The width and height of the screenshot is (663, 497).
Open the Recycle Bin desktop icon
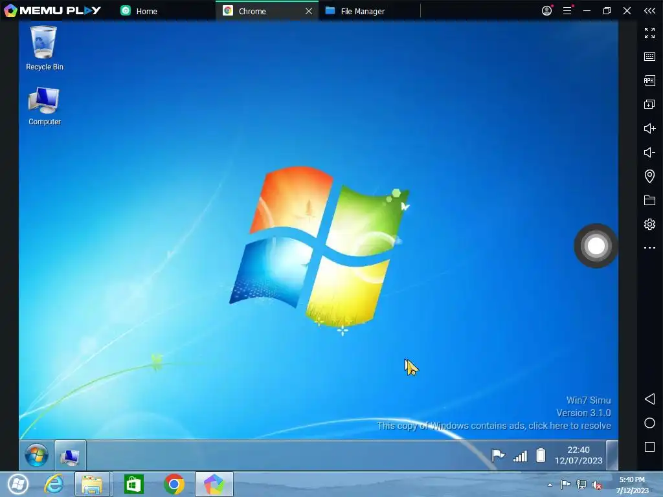[44, 48]
